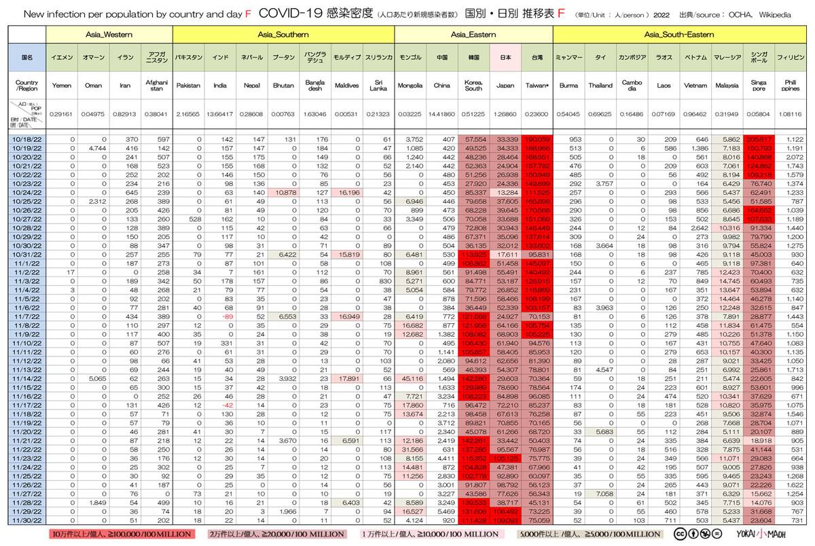Click the Oman column header

93,86
